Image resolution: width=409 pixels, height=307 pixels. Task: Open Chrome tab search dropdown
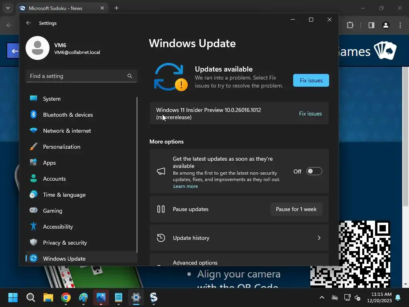(8, 8)
